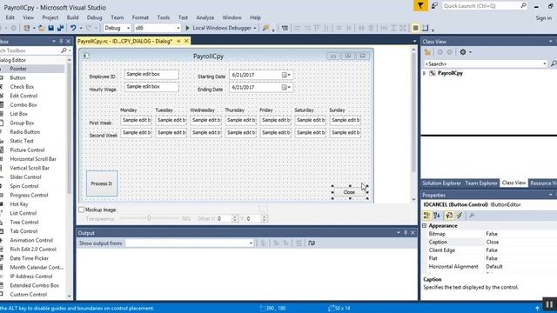Close the PayrollCpy.rc document tab
The image size is (557, 313).
186,41
